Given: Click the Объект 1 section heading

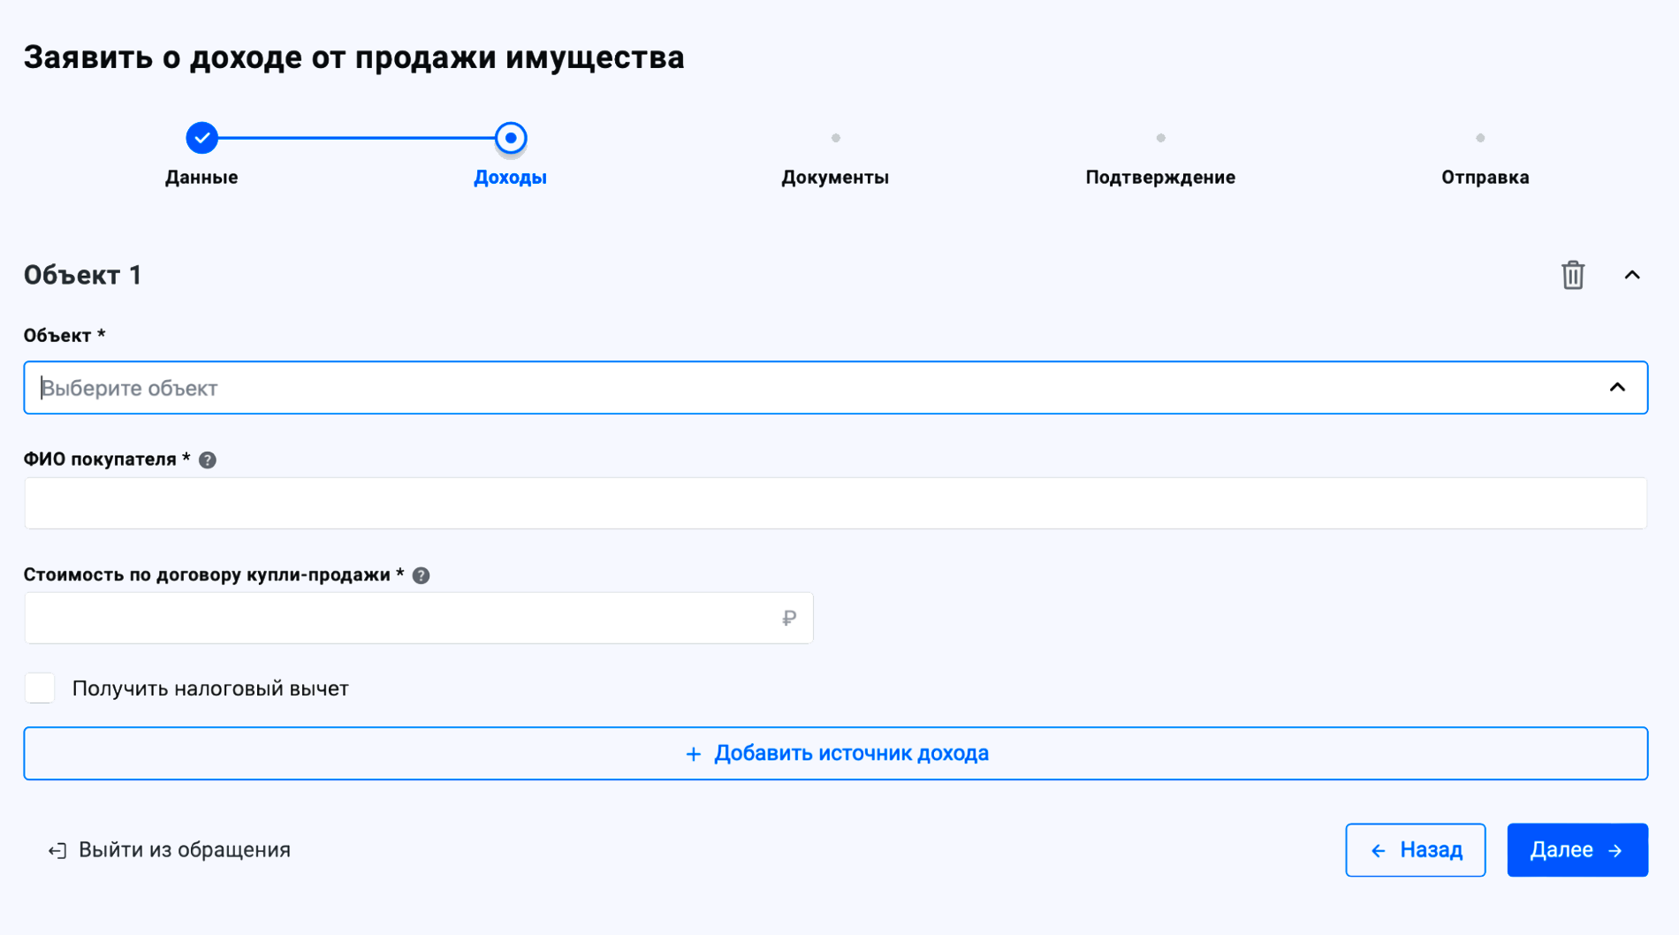Looking at the screenshot, I should (83, 275).
